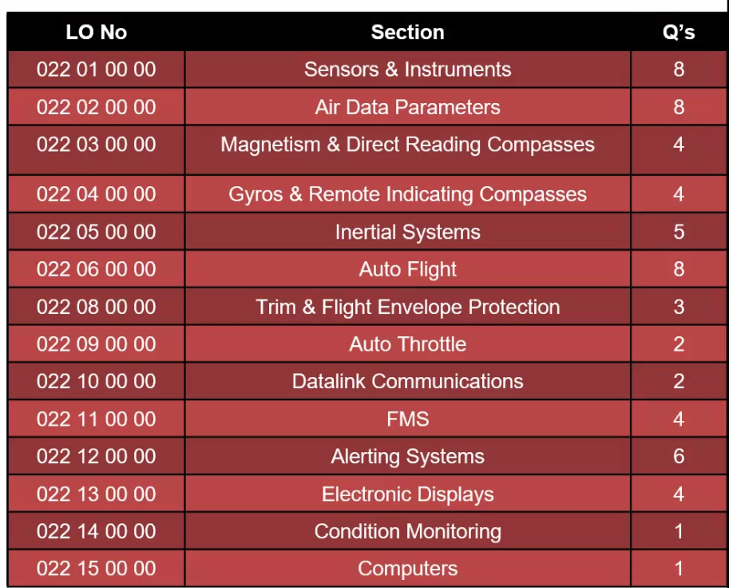Select the Inertial Systems section cell
Image resolution: width=729 pixels, height=588 pixels.
pos(407,232)
